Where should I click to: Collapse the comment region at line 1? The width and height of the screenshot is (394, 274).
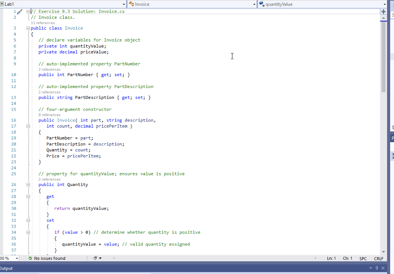[28, 12]
